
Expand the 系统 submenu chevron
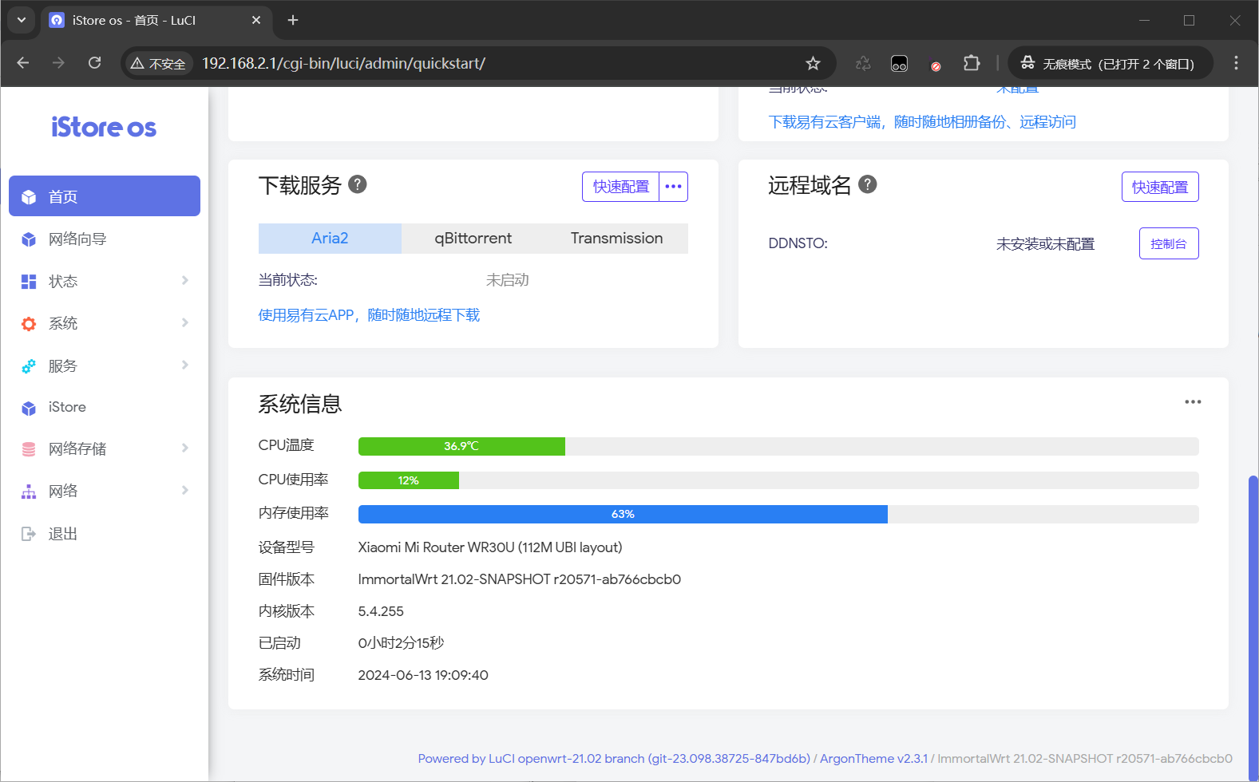(x=185, y=322)
